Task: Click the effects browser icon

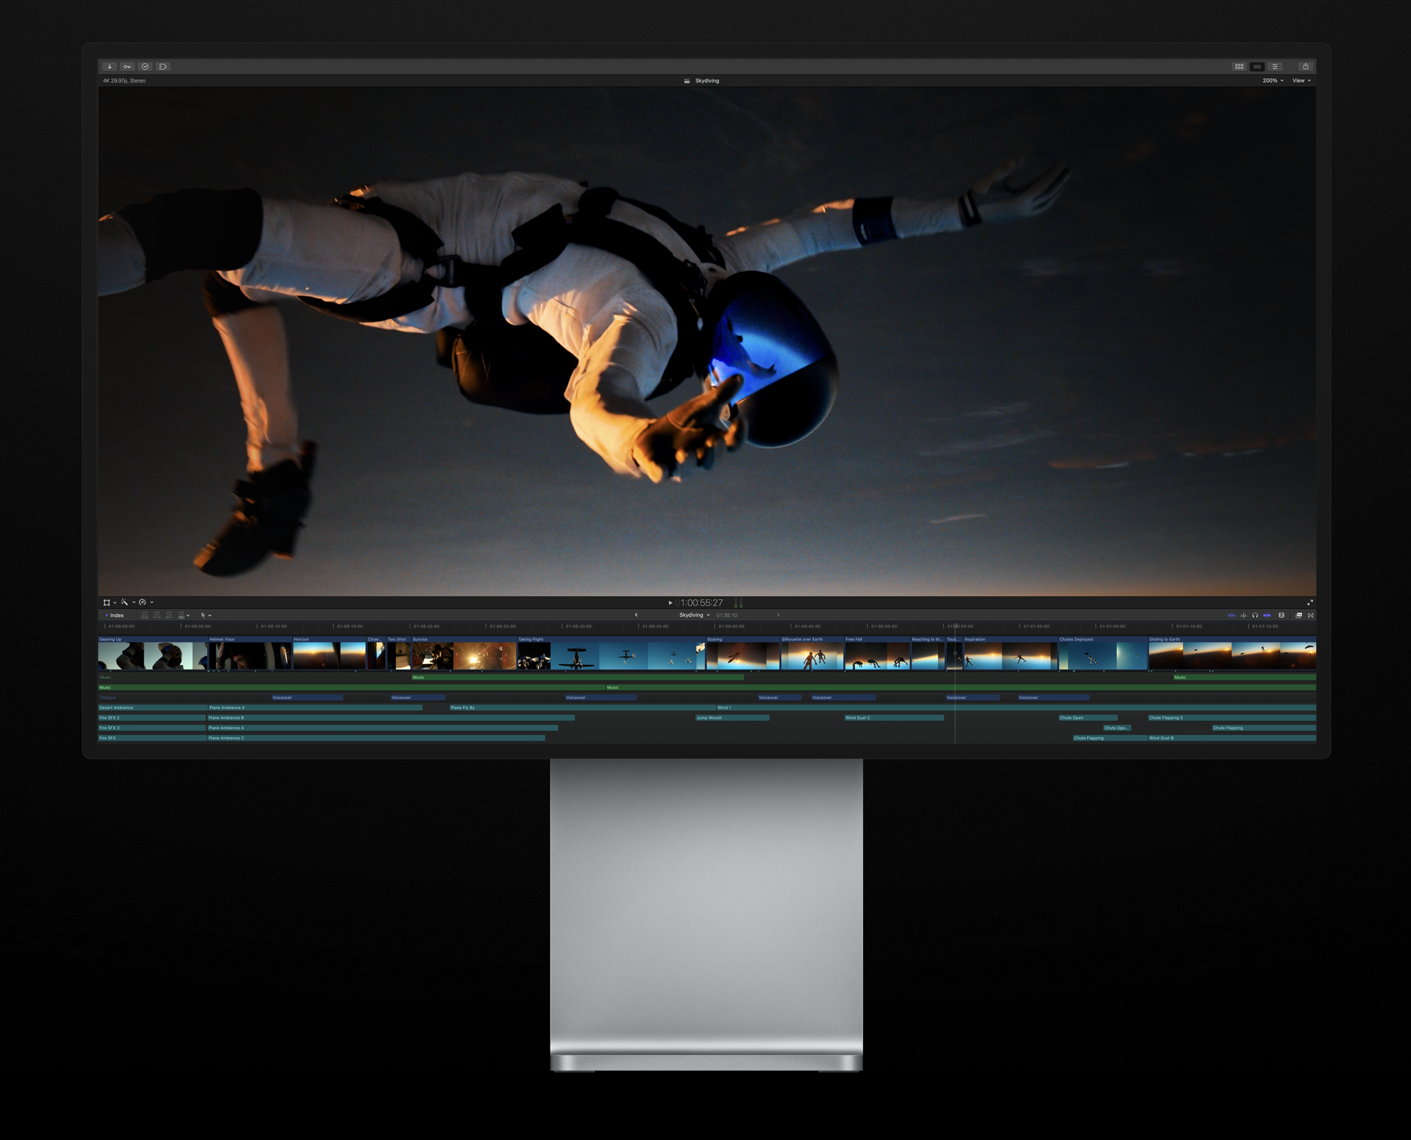Action: tap(1299, 616)
